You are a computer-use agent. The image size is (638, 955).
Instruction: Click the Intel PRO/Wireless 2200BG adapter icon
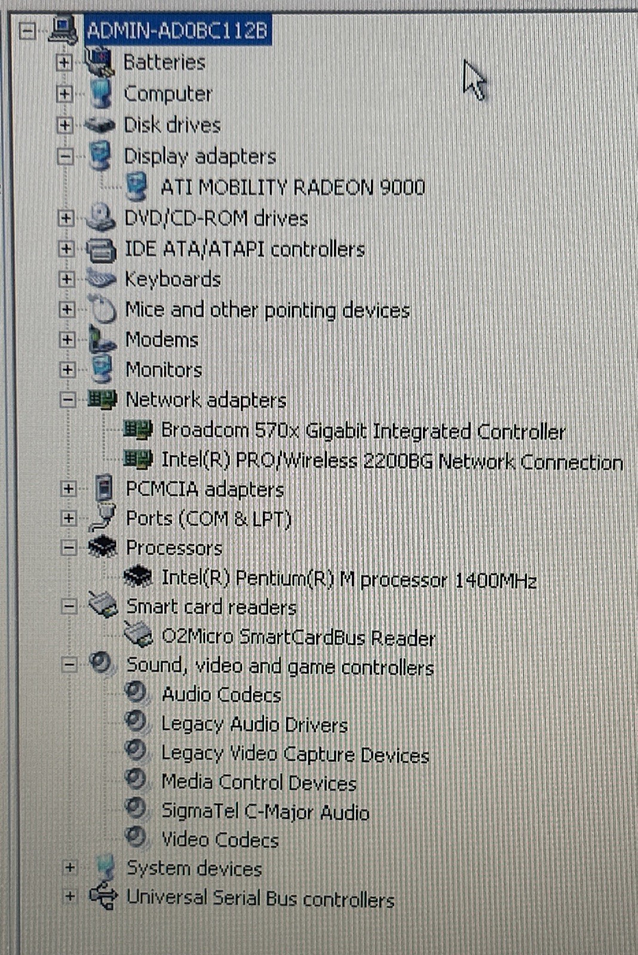pos(138,459)
